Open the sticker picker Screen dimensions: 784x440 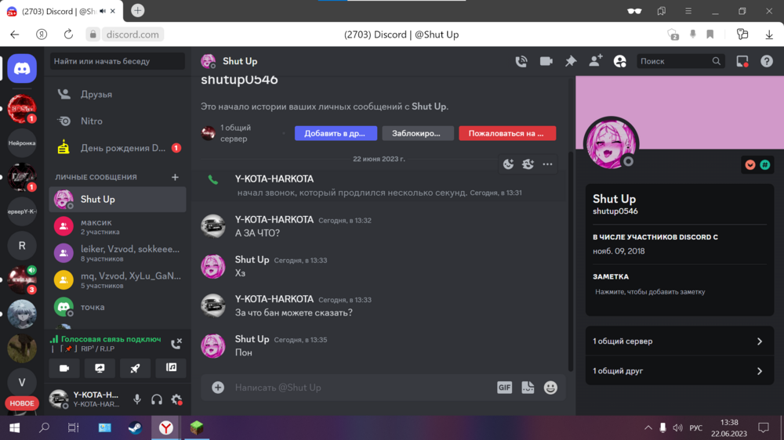point(528,388)
